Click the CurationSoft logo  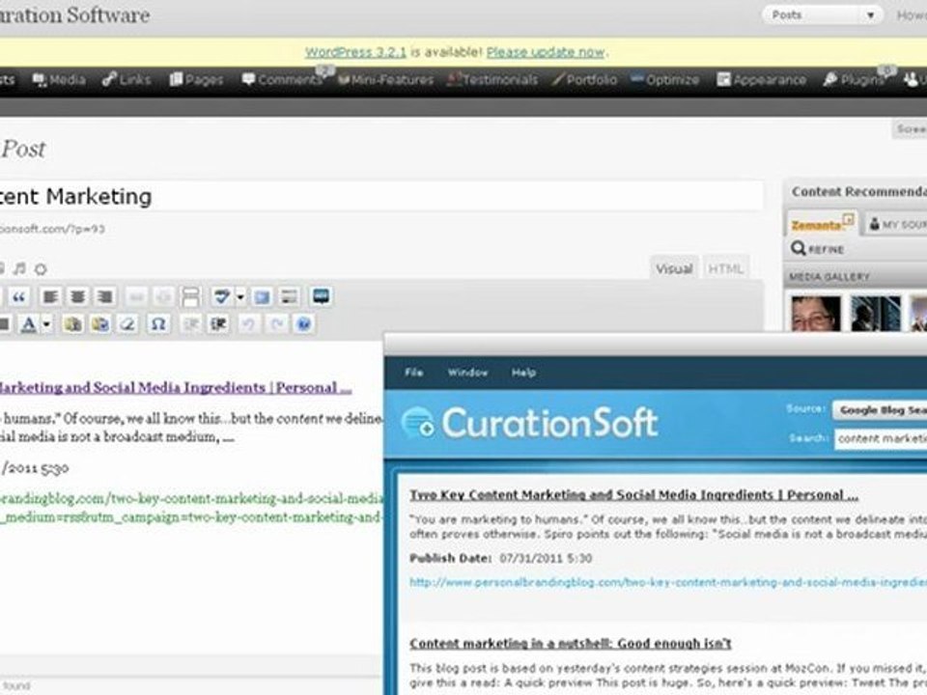[530, 423]
